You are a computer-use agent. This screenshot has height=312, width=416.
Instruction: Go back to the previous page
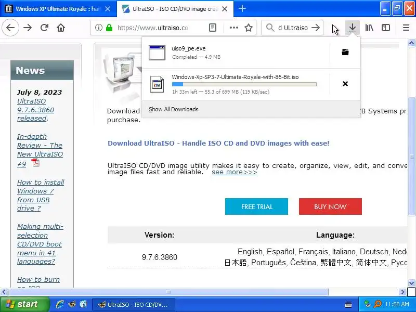coord(10,28)
